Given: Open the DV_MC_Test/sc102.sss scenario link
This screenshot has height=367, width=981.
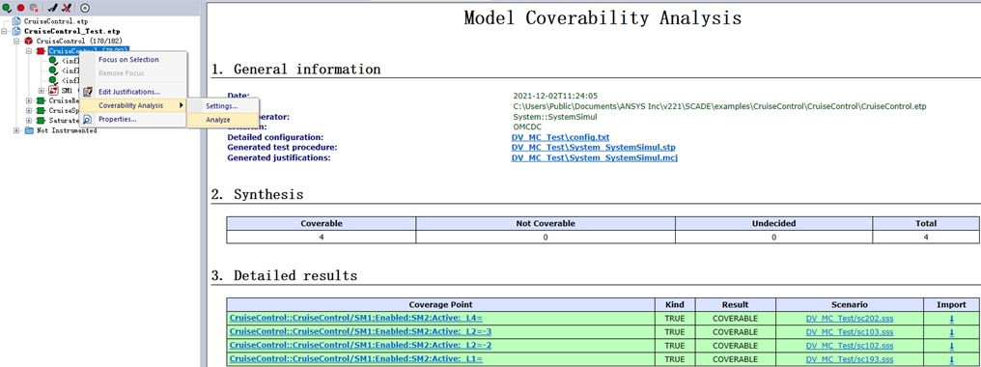Looking at the screenshot, I should pos(850,346).
